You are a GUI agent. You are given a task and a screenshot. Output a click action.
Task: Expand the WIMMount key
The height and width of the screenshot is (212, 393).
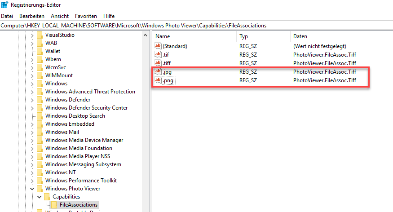tap(32, 75)
